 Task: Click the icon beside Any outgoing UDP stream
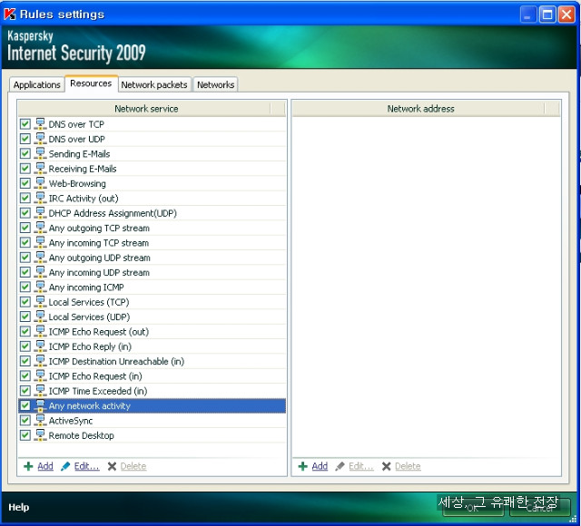[40, 258]
